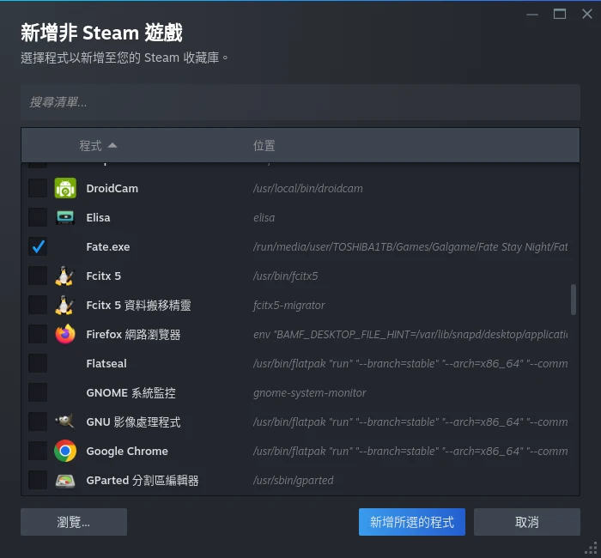Focus the 搜尋清單 search field
The image size is (601, 558).
click(300, 102)
